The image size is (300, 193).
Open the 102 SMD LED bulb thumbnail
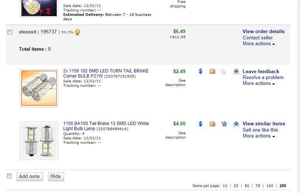(39, 89)
